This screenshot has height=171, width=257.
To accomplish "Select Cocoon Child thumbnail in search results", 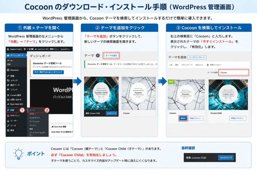I will [228, 95].
